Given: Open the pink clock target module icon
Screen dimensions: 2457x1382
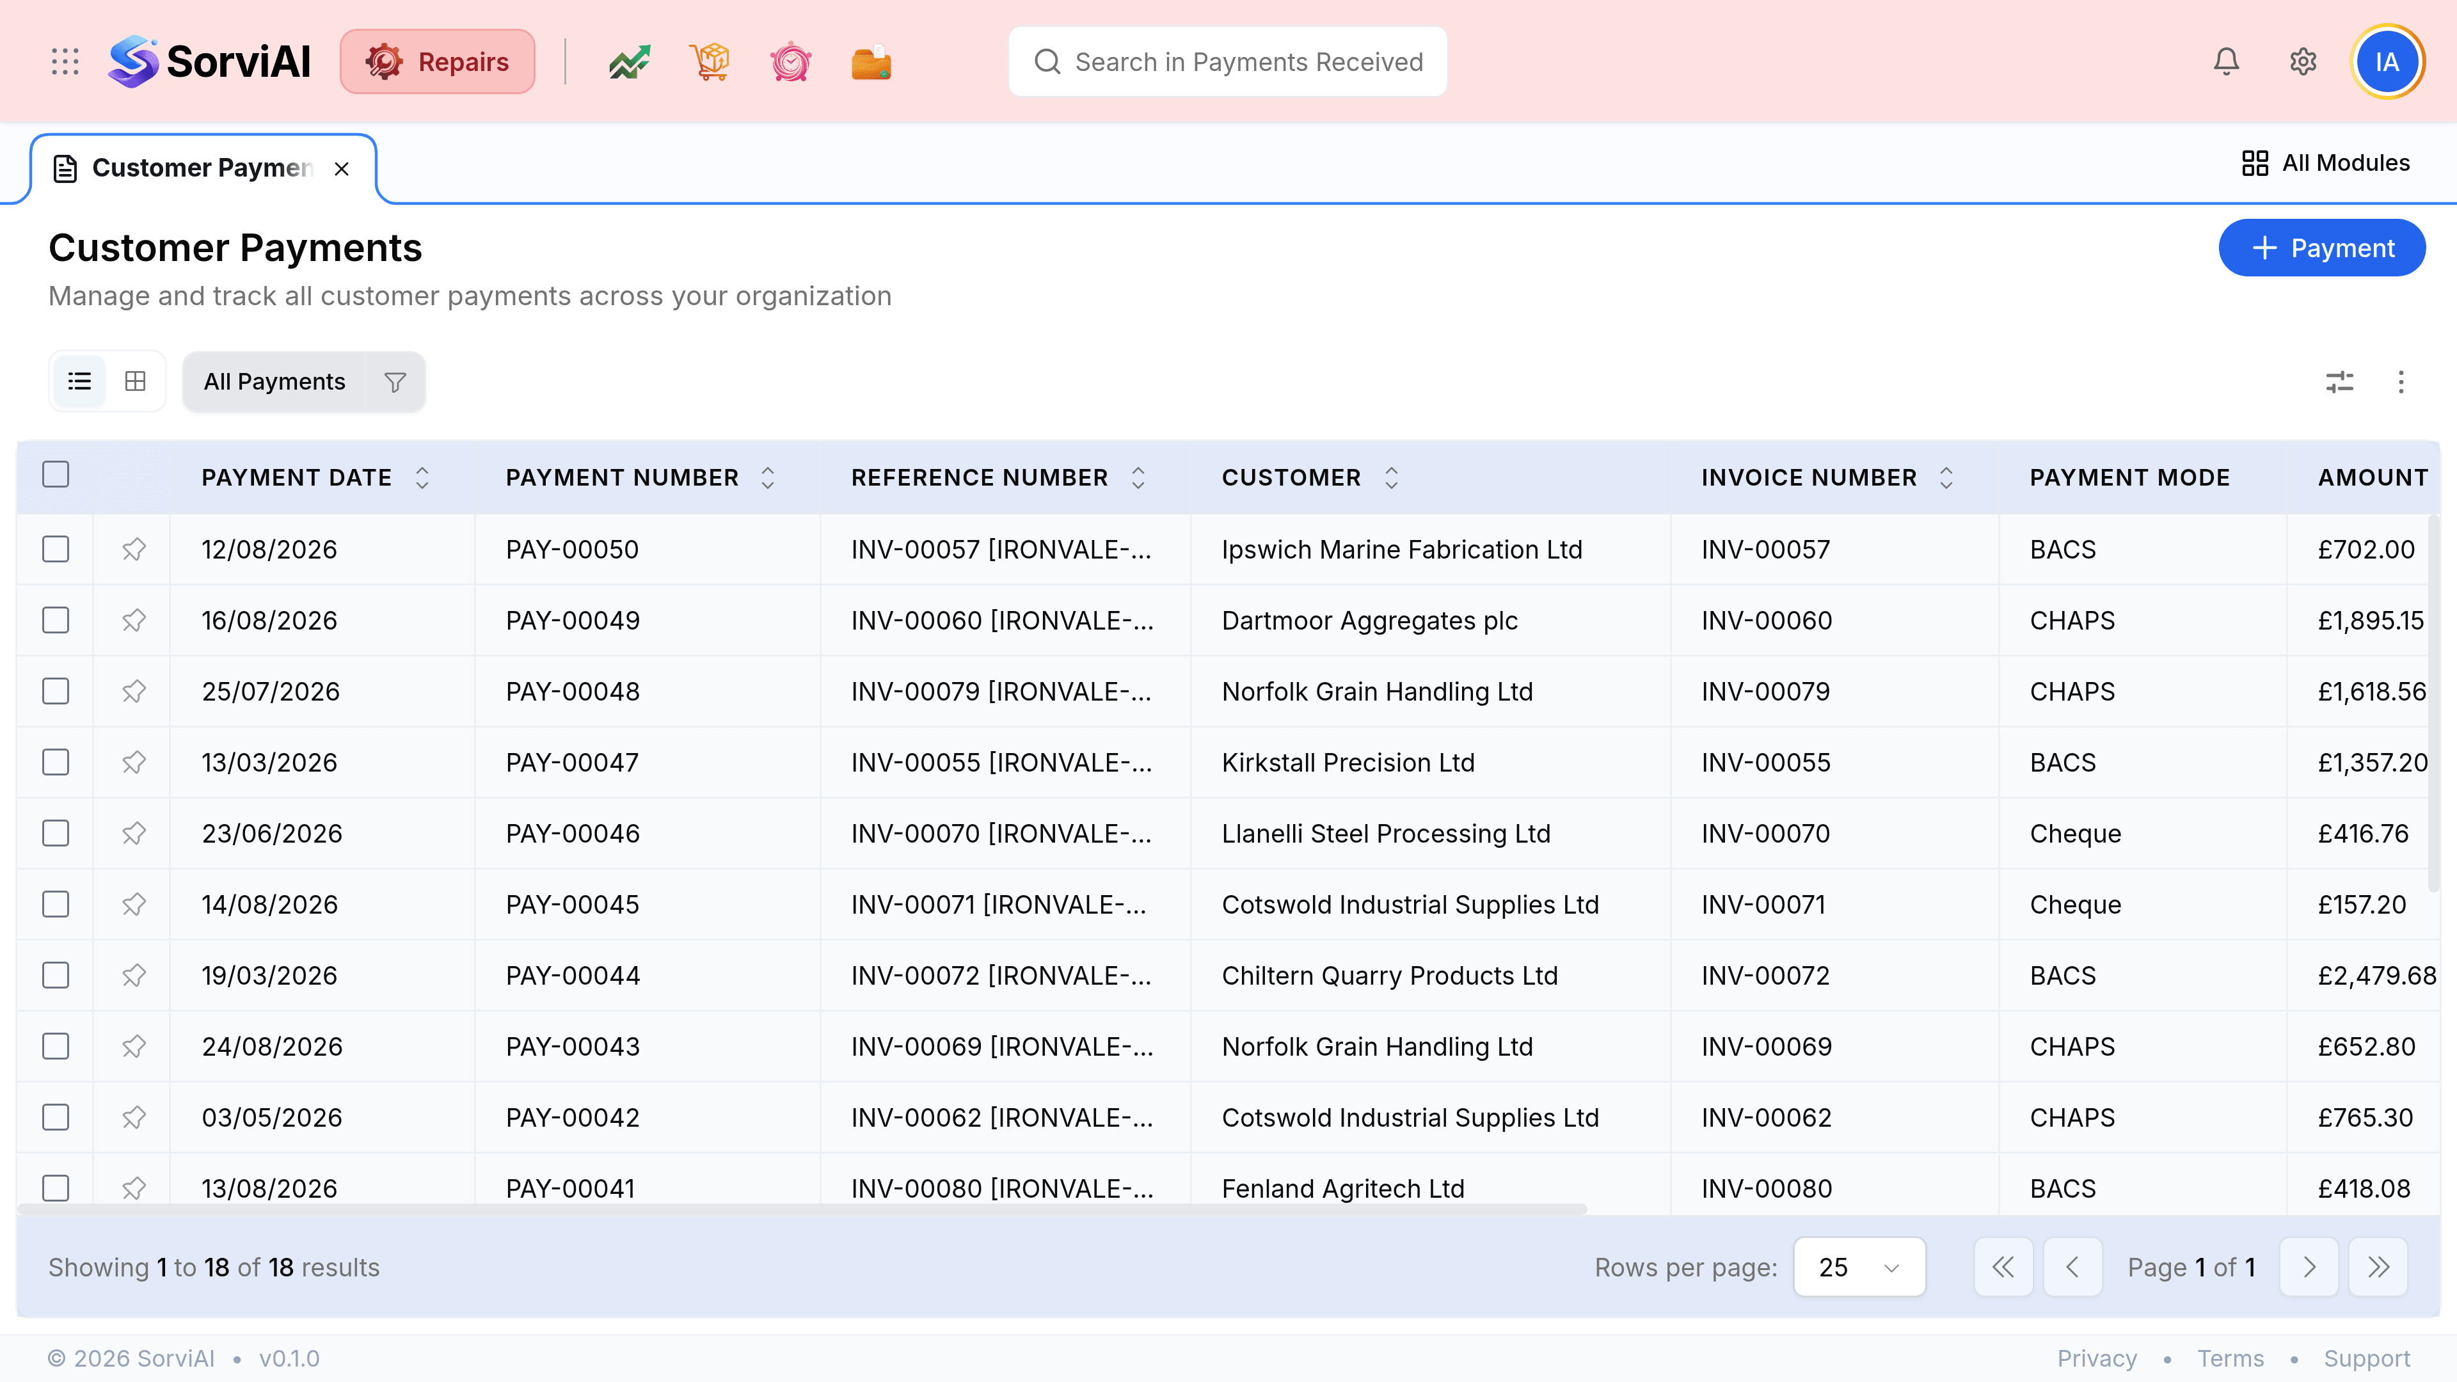Looking at the screenshot, I should (x=791, y=62).
